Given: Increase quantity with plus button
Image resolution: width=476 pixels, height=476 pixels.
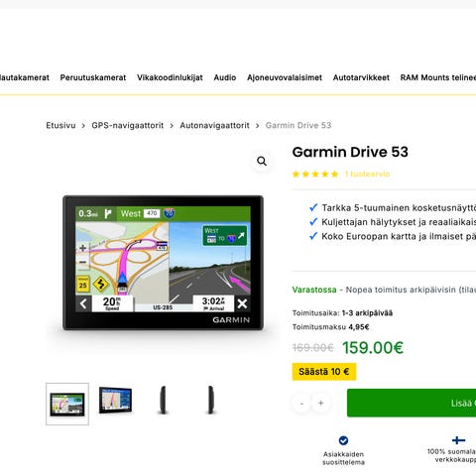Looking at the screenshot, I should coord(320,404).
